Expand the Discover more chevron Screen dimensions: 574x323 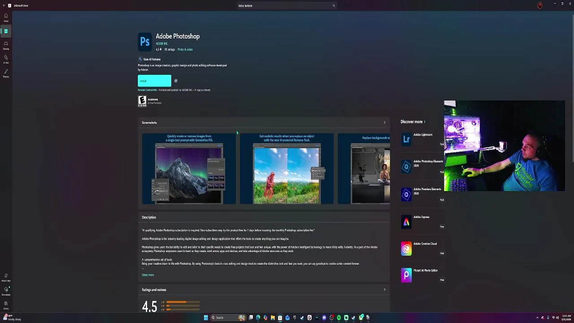pyautogui.click(x=424, y=122)
